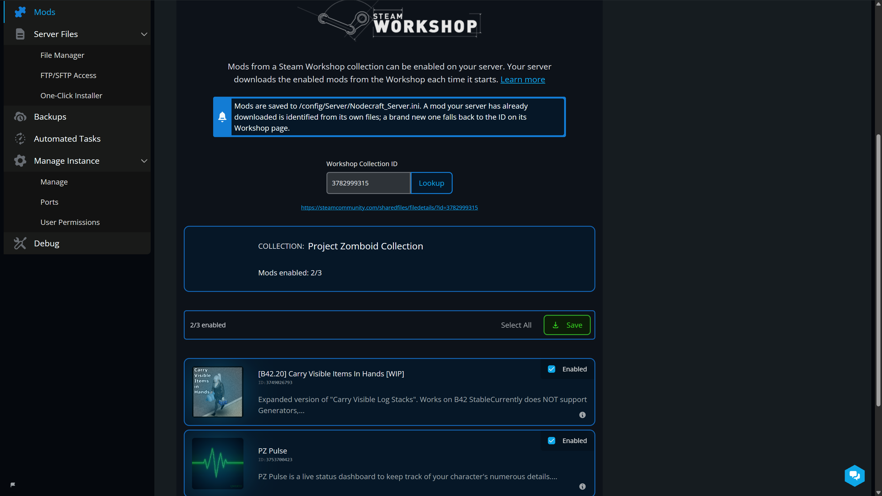Open the steamcommunity collection URL link
The height and width of the screenshot is (496, 882).
[389, 207]
